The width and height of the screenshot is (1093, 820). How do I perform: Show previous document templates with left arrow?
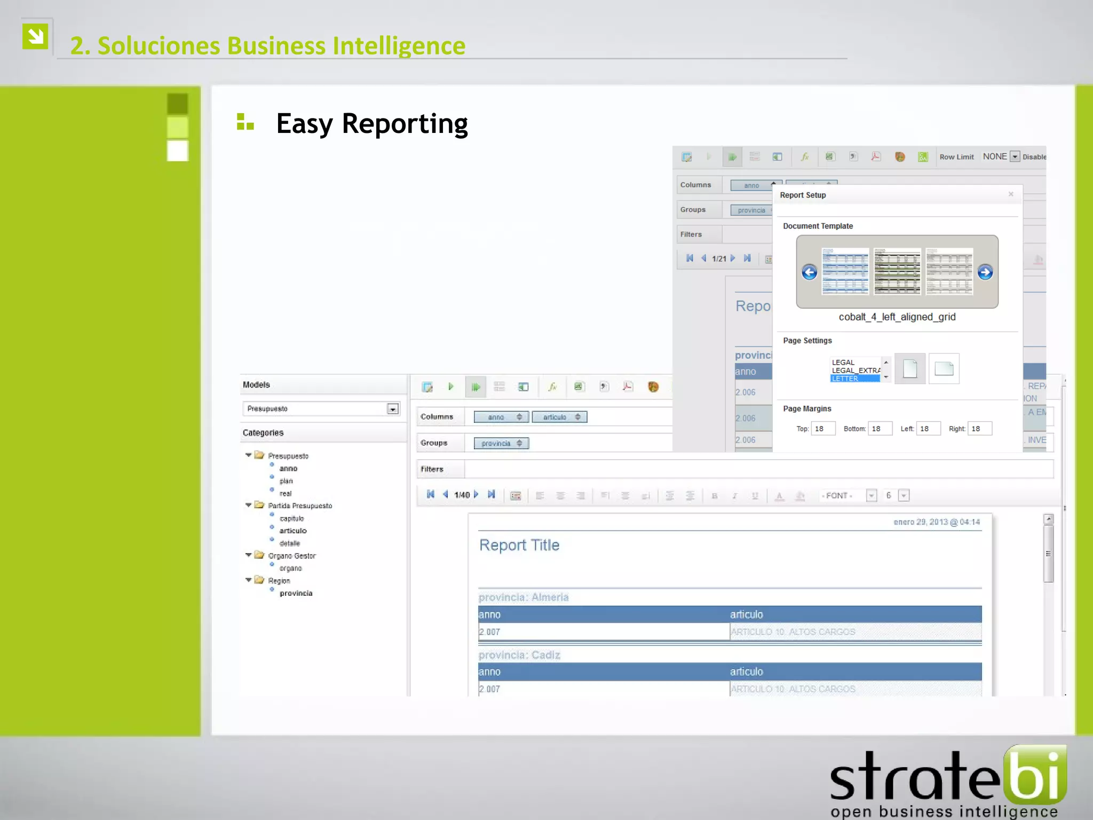tap(809, 272)
